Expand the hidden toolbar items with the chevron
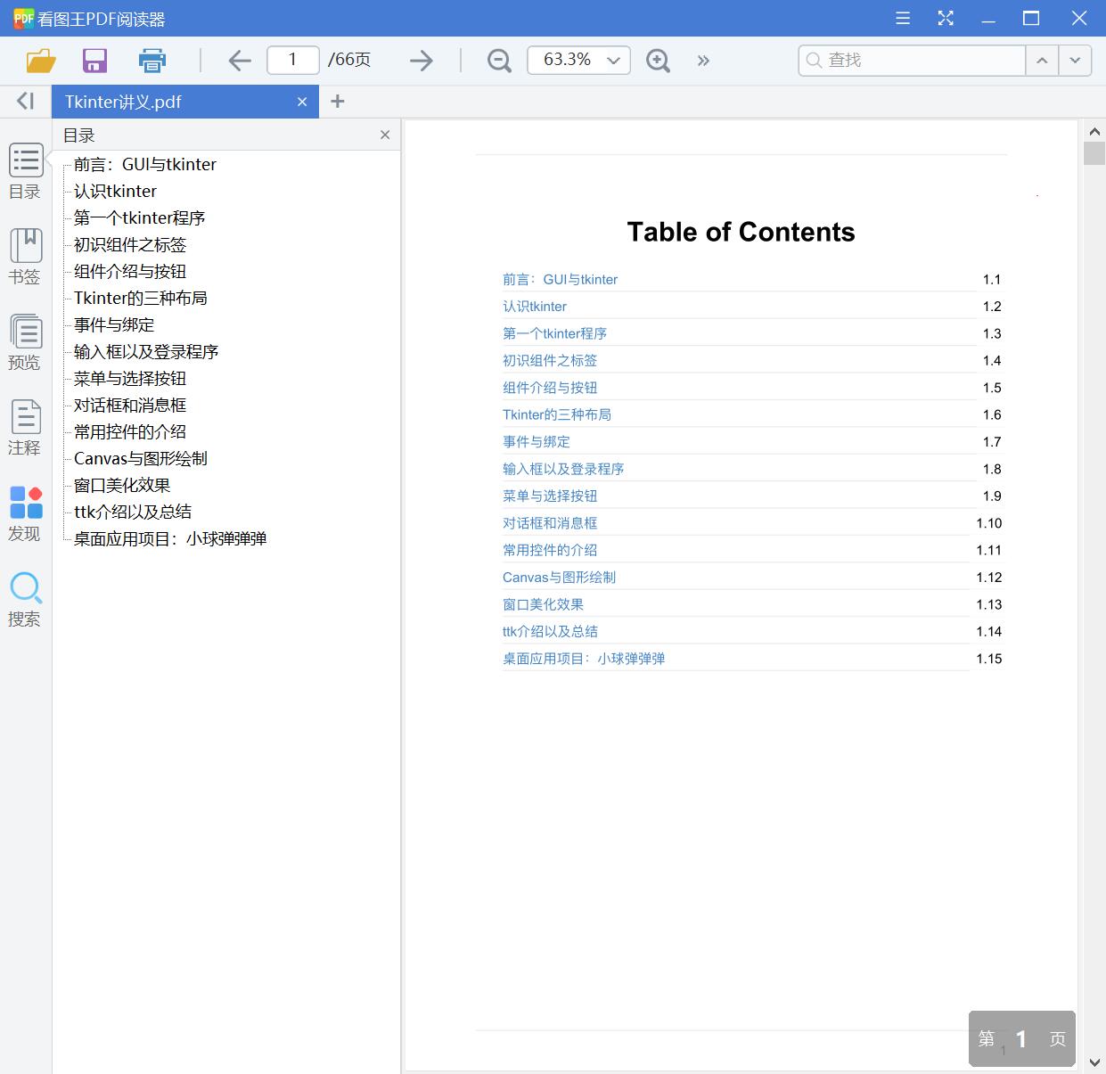1106x1074 pixels. (x=703, y=60)
